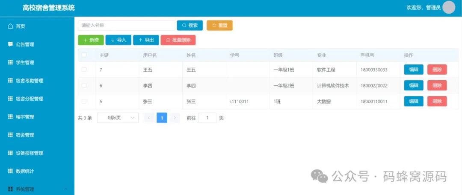Image resolution: width=462 pixels, height=195 pixels.
Task: Click the 高校宿舍管理系统 title
Action: (49, 8)
